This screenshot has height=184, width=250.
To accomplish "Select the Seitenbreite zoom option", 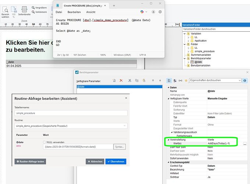I will click(x=24, y=11).
